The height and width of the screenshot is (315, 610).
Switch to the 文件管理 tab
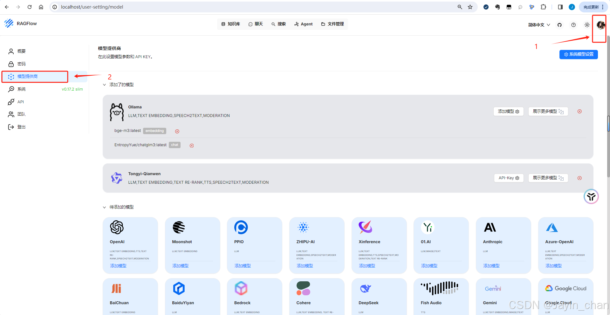click(332, 24)
